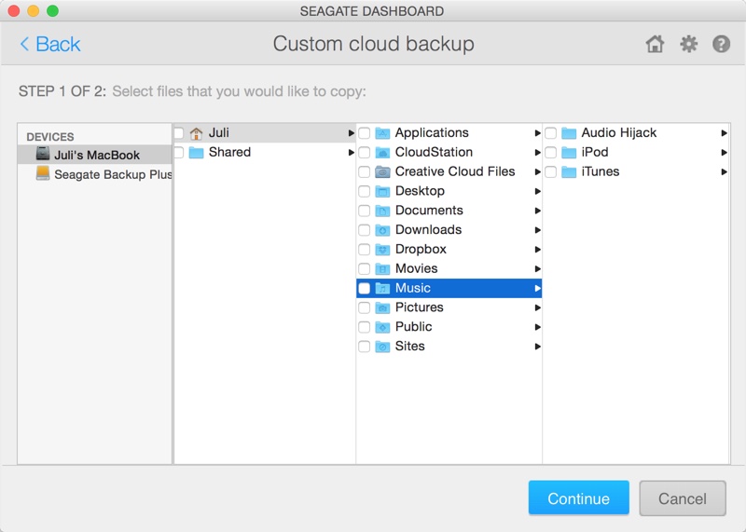Go Back to the previous screen
The width and height of the screenshot is (746, 532).
50,44
